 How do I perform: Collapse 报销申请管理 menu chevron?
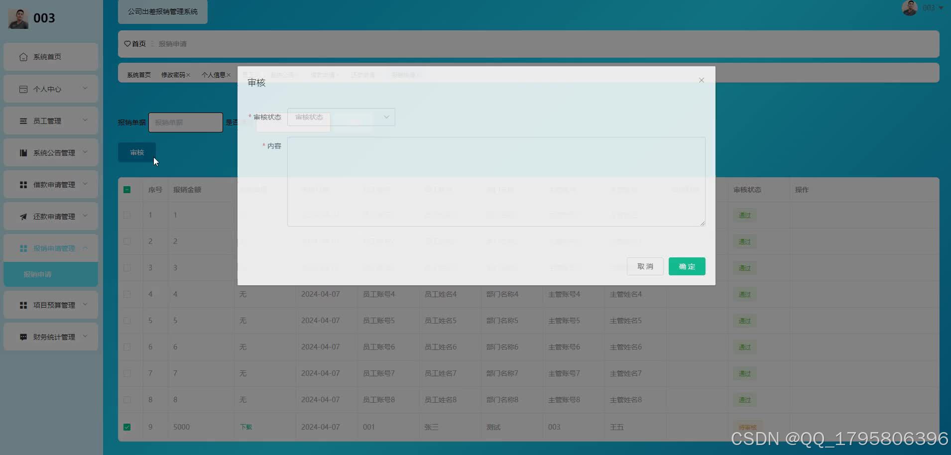[85, 248]
